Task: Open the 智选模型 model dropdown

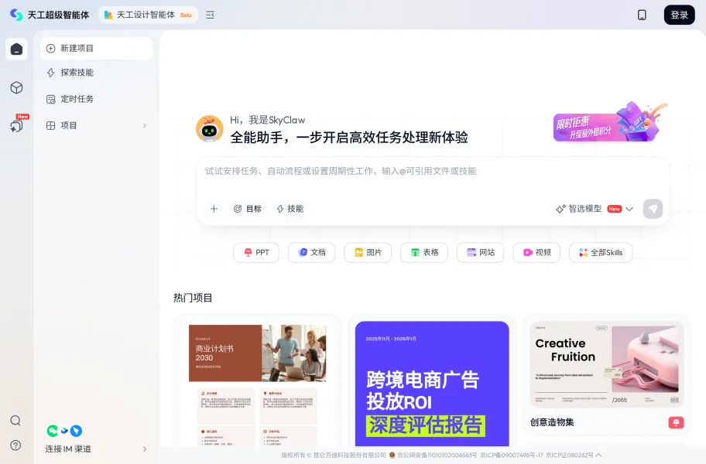Action: [595, 209]
